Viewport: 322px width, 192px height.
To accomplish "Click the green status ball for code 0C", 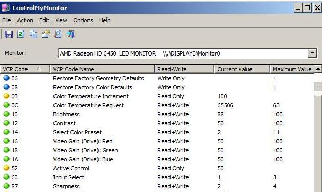I will pos(6,105).
